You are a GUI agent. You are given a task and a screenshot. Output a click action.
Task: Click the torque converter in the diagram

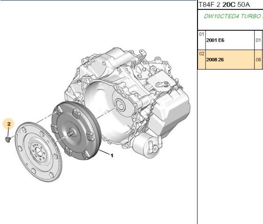pos(76,131)
